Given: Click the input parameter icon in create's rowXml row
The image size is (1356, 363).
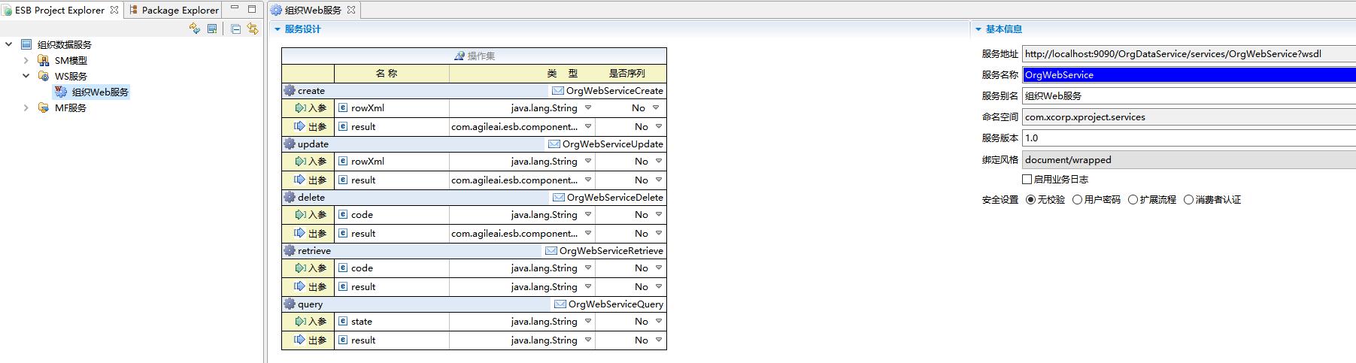Looking at the screenshot, I should (301, 108).
